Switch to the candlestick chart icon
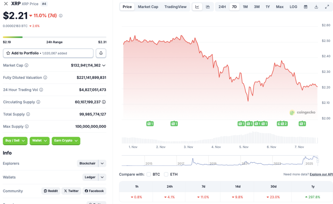The width and height of the screenshot is (333, 204). tap(208, 7)
